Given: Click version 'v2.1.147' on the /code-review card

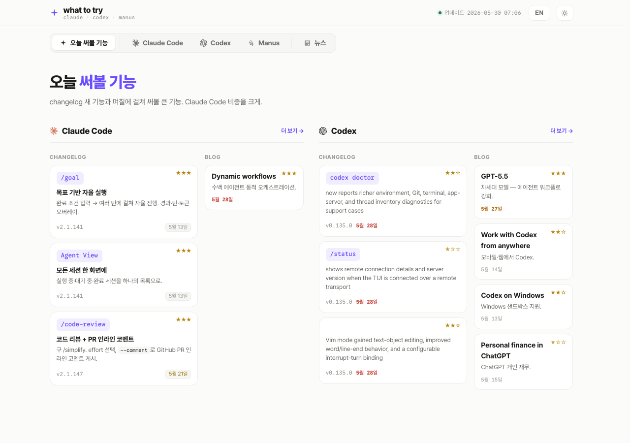Looking at the screenshot, I should [x=70, y=374].
